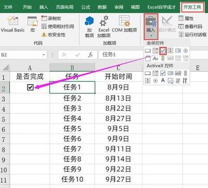
Task: Switch to the 审阅 tab
Action: pyautogui.click(x=119, y=7)
